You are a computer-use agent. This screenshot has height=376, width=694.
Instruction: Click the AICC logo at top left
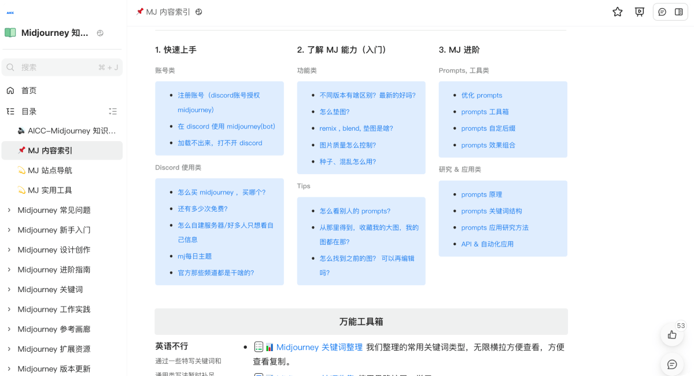pos(10,12)
